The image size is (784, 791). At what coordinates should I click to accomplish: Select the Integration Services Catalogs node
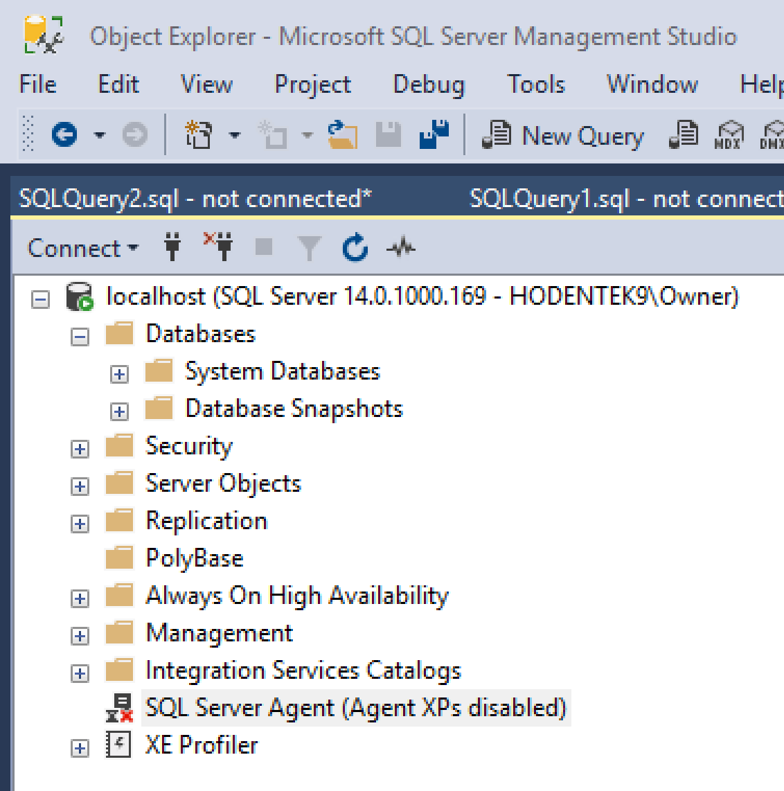(x=303, y=670)
